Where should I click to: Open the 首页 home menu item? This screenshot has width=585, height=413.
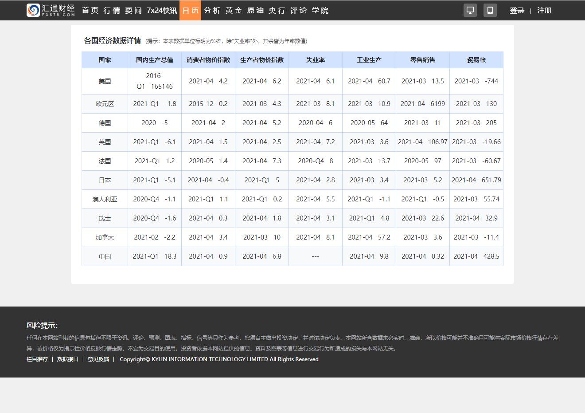90,10
